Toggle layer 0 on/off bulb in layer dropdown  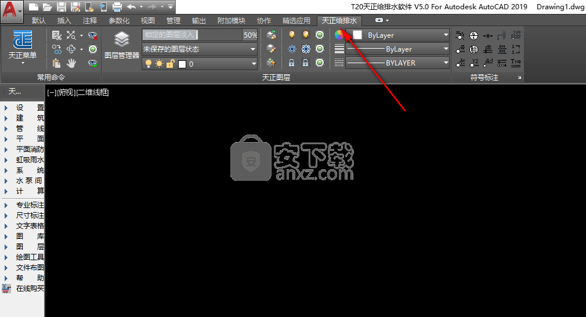click(149, 64)
